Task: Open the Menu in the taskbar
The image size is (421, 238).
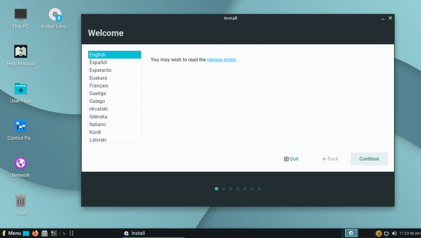Action: tap(12, 233)
